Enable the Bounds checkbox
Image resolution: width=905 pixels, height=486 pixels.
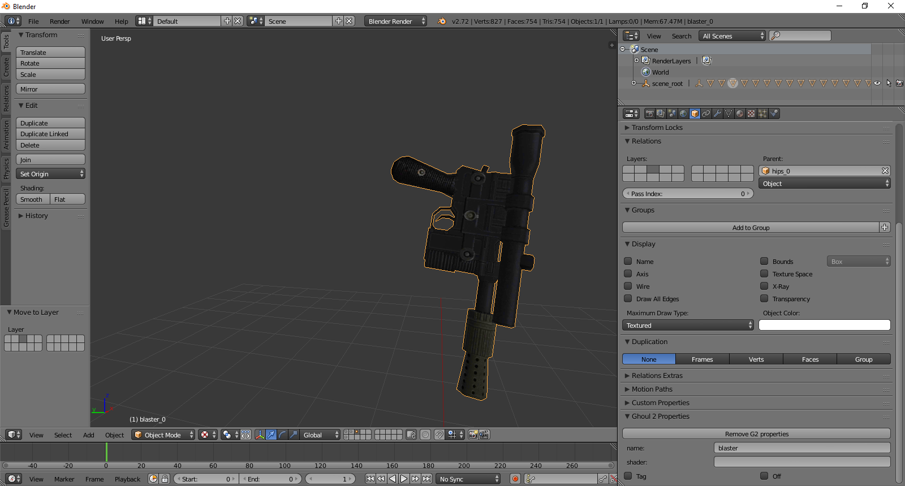764,261
